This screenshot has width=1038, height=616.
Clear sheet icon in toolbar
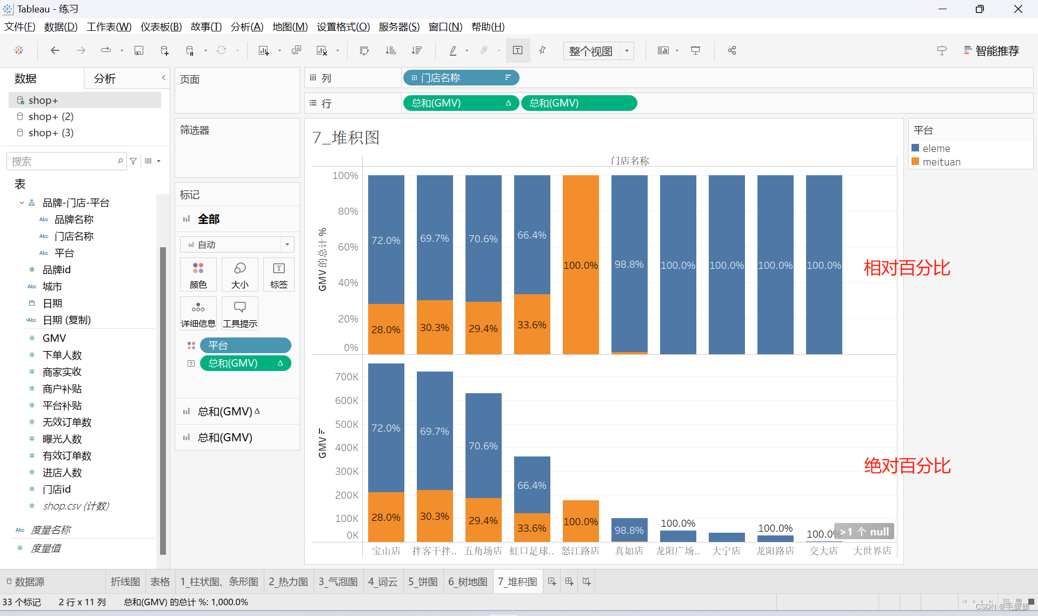(x=322, y=50)
